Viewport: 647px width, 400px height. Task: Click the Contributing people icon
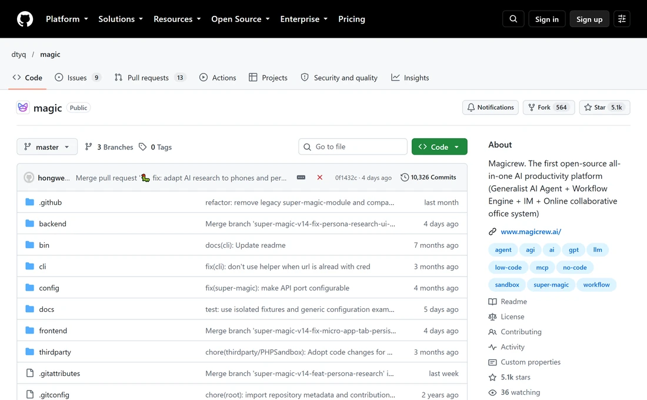tap(492, 332)
